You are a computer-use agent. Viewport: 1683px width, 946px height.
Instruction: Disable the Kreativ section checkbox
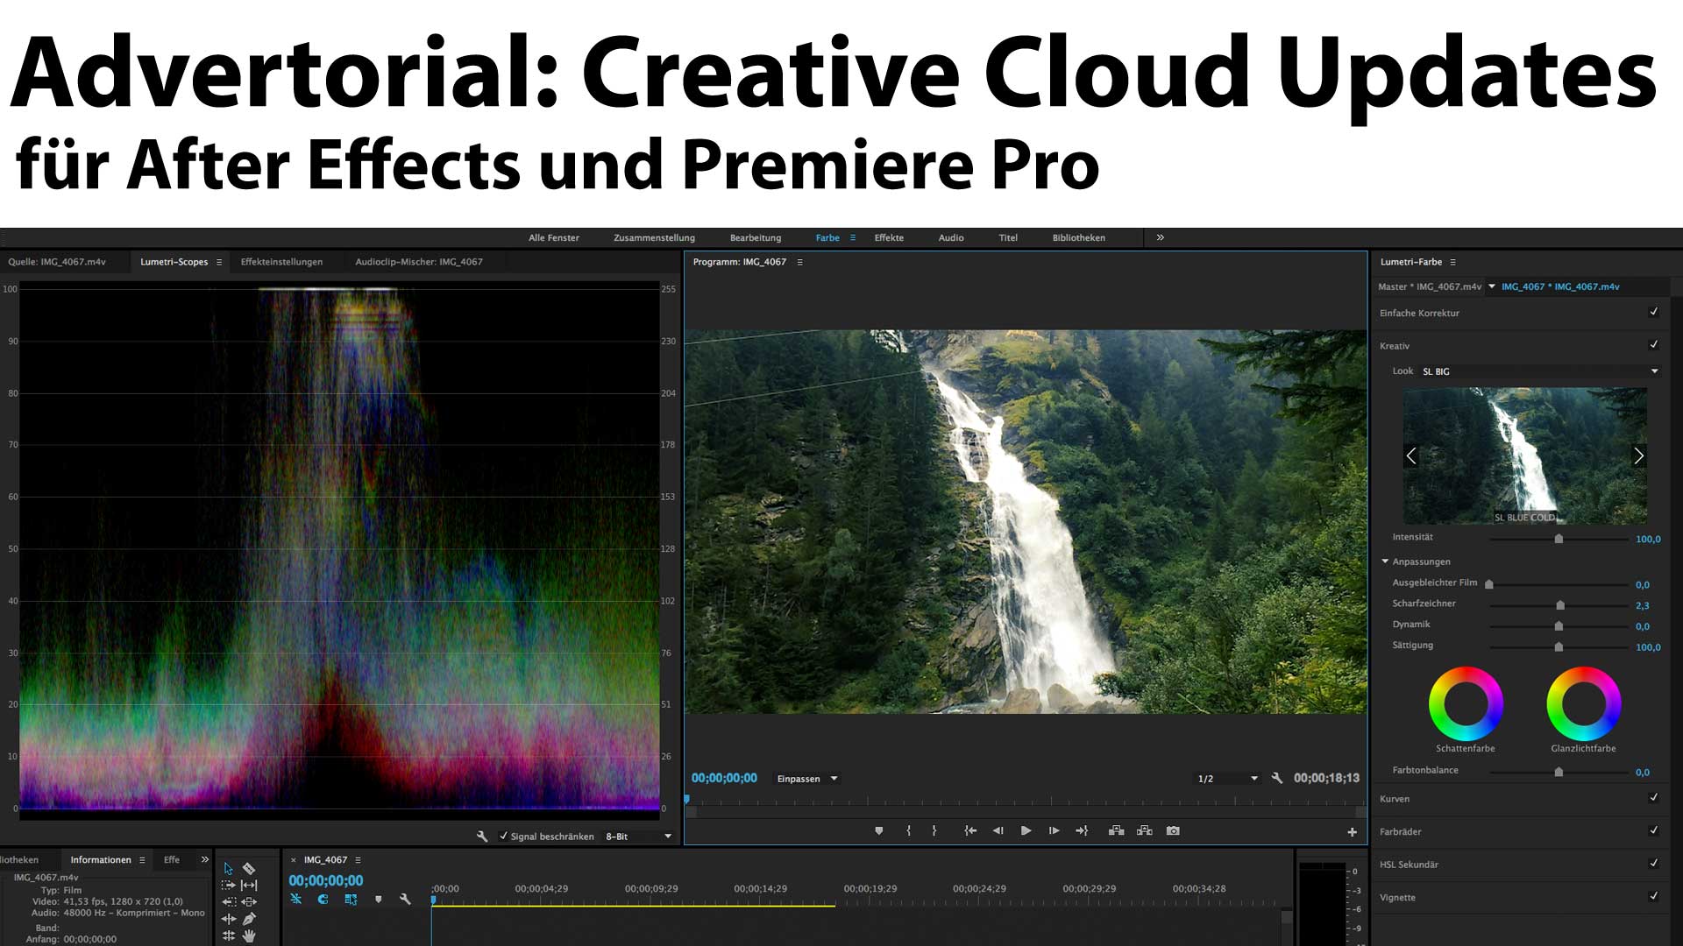pos(1653,345)
